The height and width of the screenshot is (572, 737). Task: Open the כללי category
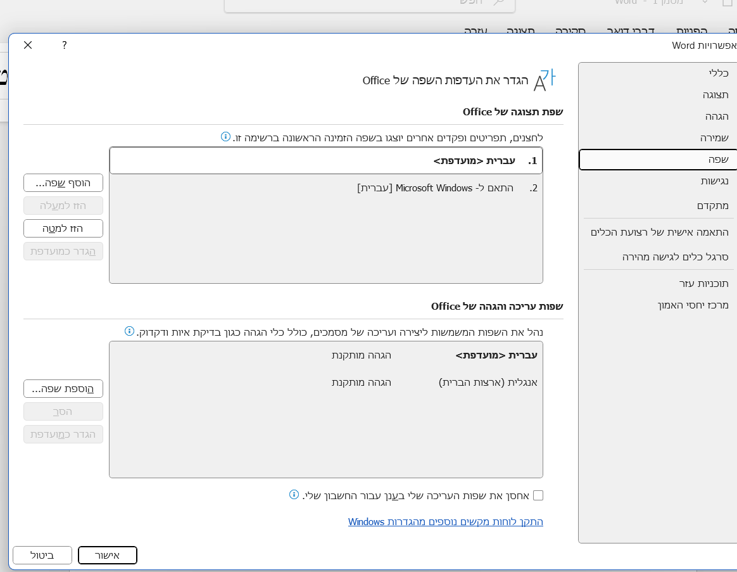point(718,73)
